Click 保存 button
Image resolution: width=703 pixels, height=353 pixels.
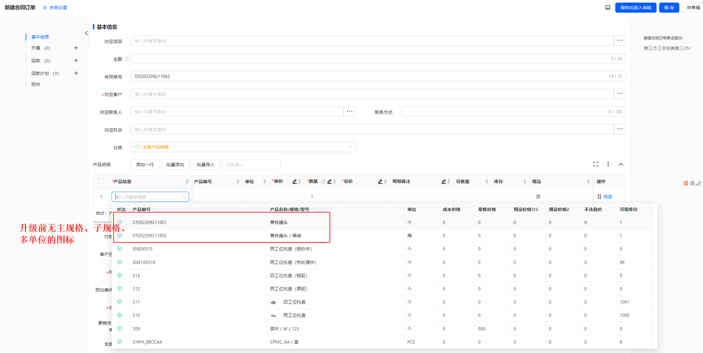669,8
